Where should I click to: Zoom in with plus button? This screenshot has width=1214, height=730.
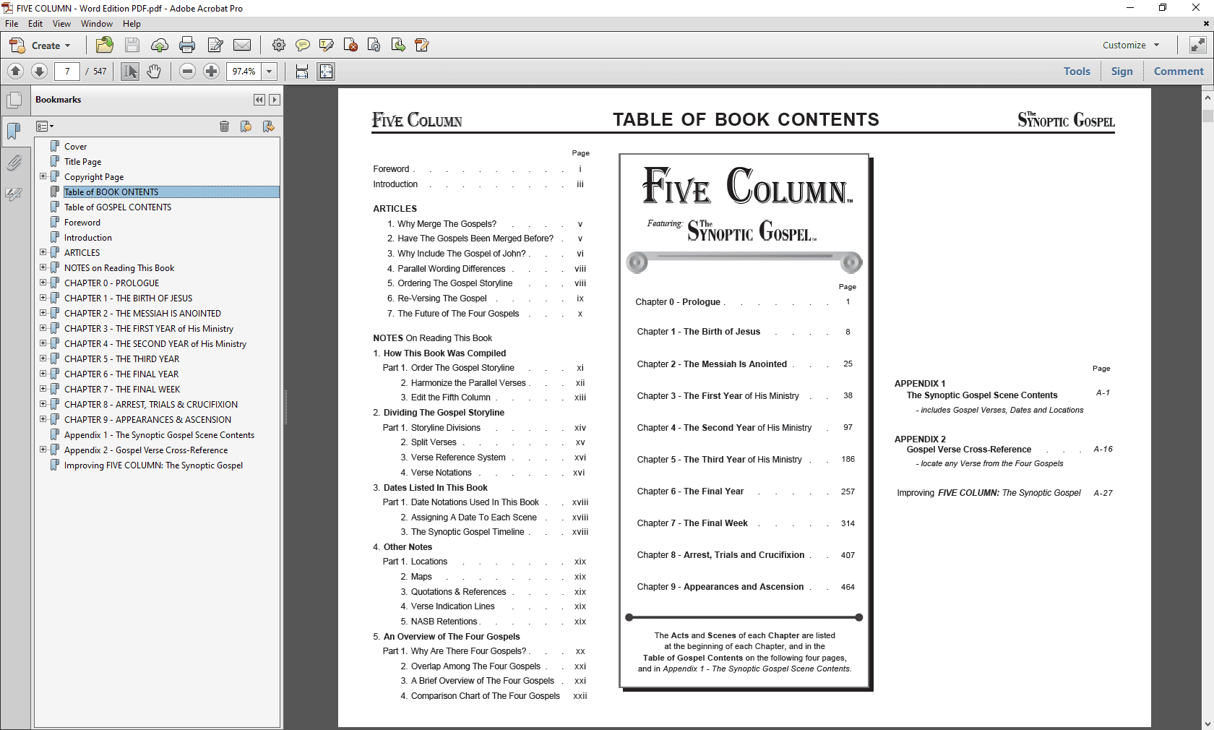211,71
